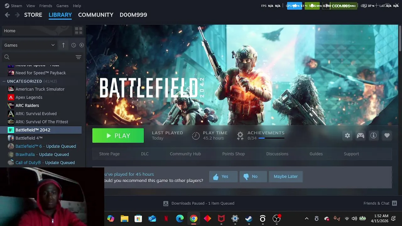Click No on the recommendation prompt
This screenshot has height=226, width=402.
pos(253,177)
